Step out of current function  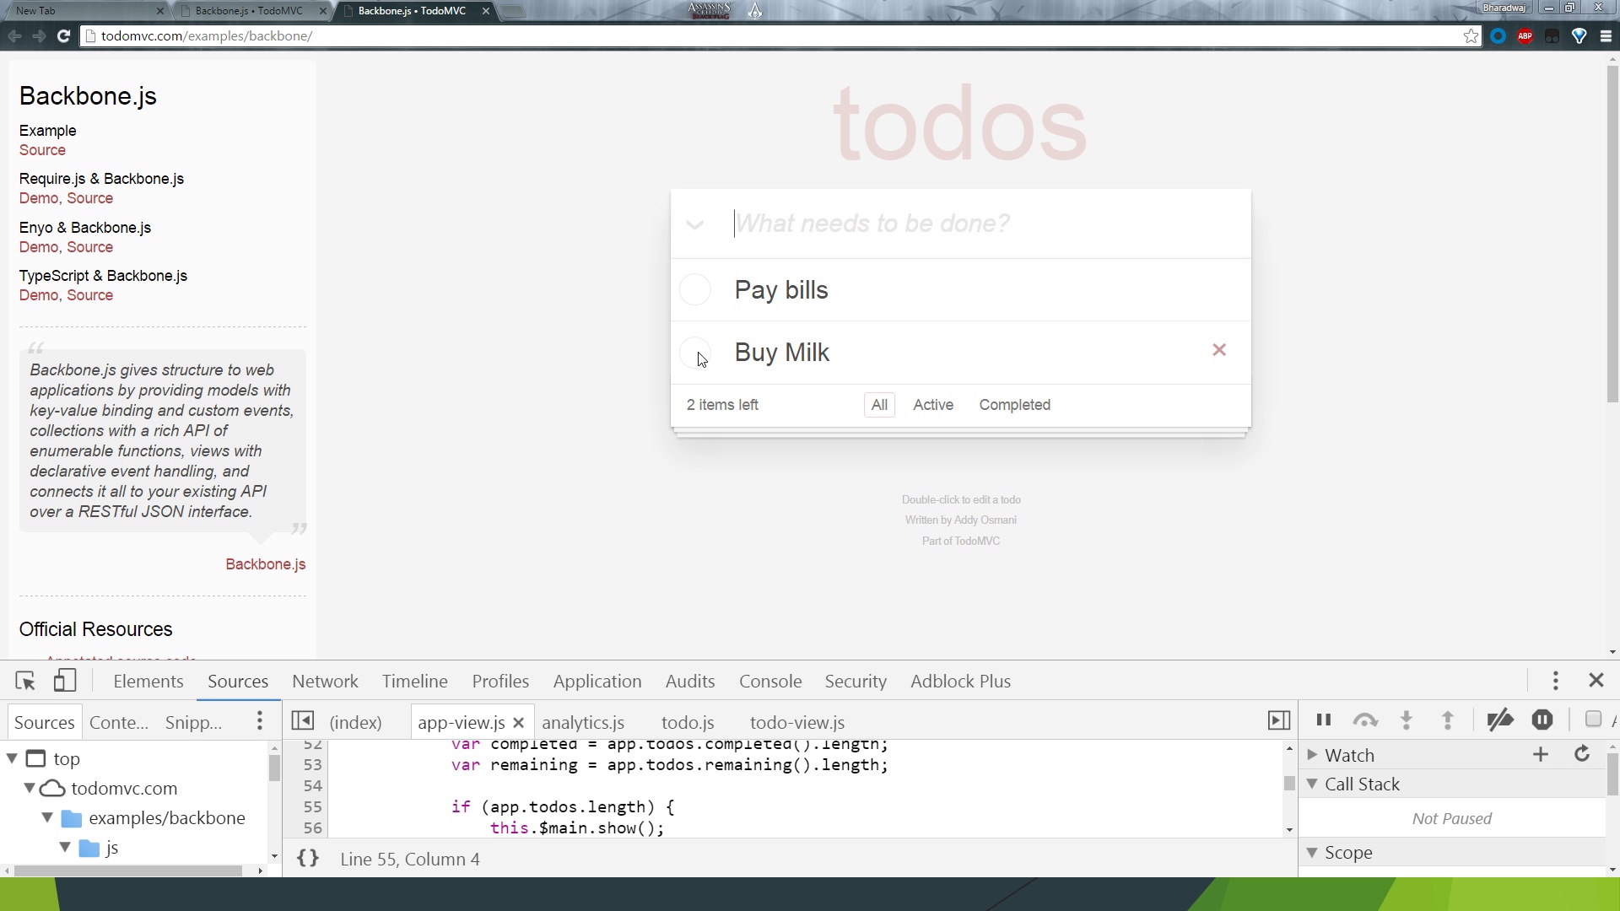(1448, 720)
